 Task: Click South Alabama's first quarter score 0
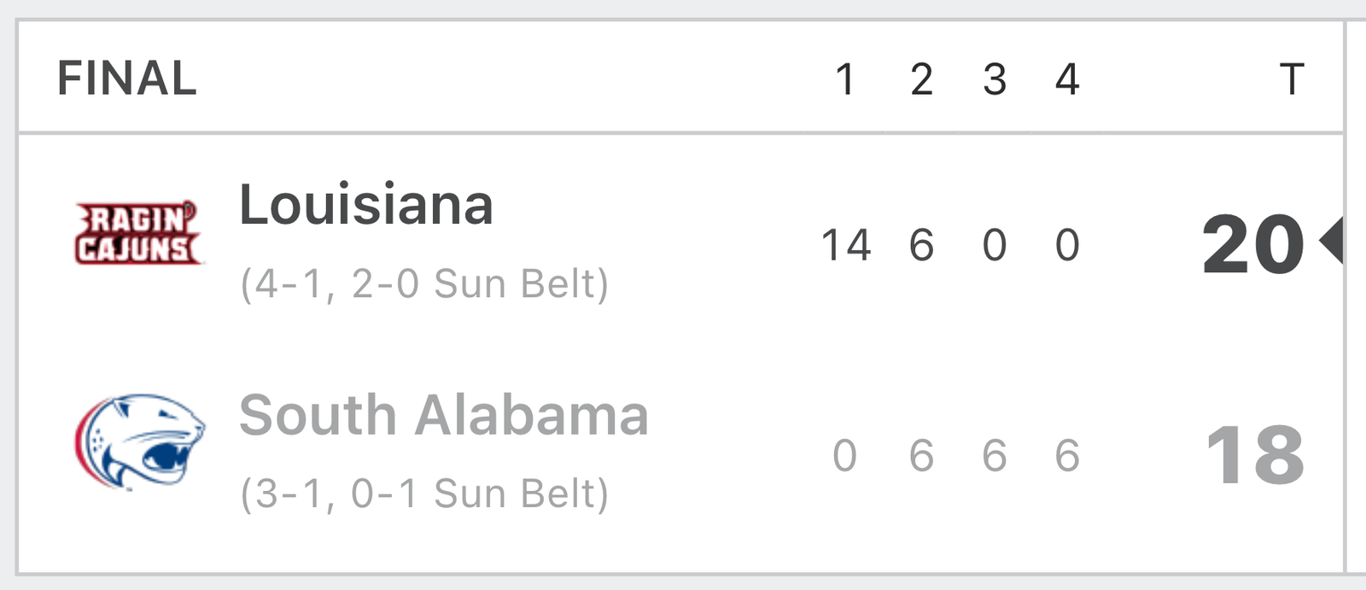pos(845,455)
